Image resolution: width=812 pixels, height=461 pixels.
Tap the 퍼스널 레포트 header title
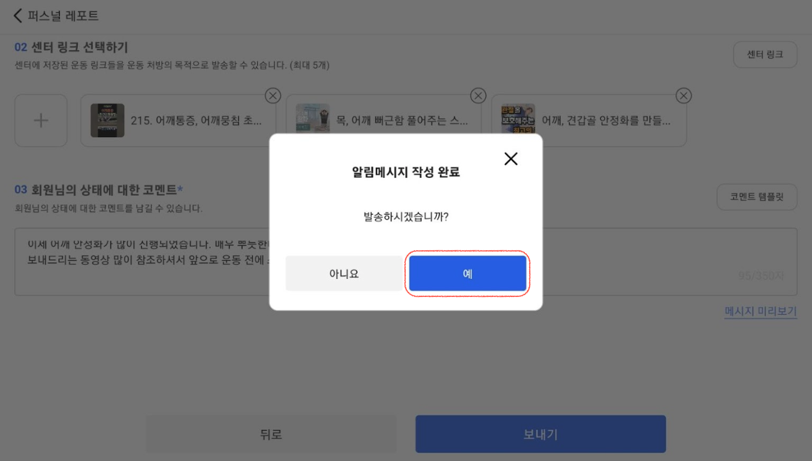pos(63,16)
